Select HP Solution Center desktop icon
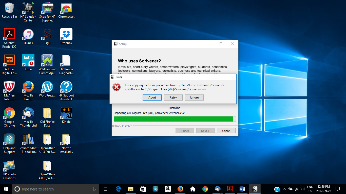The width and height of the screenshot is (346, 194). click(28, 12)
